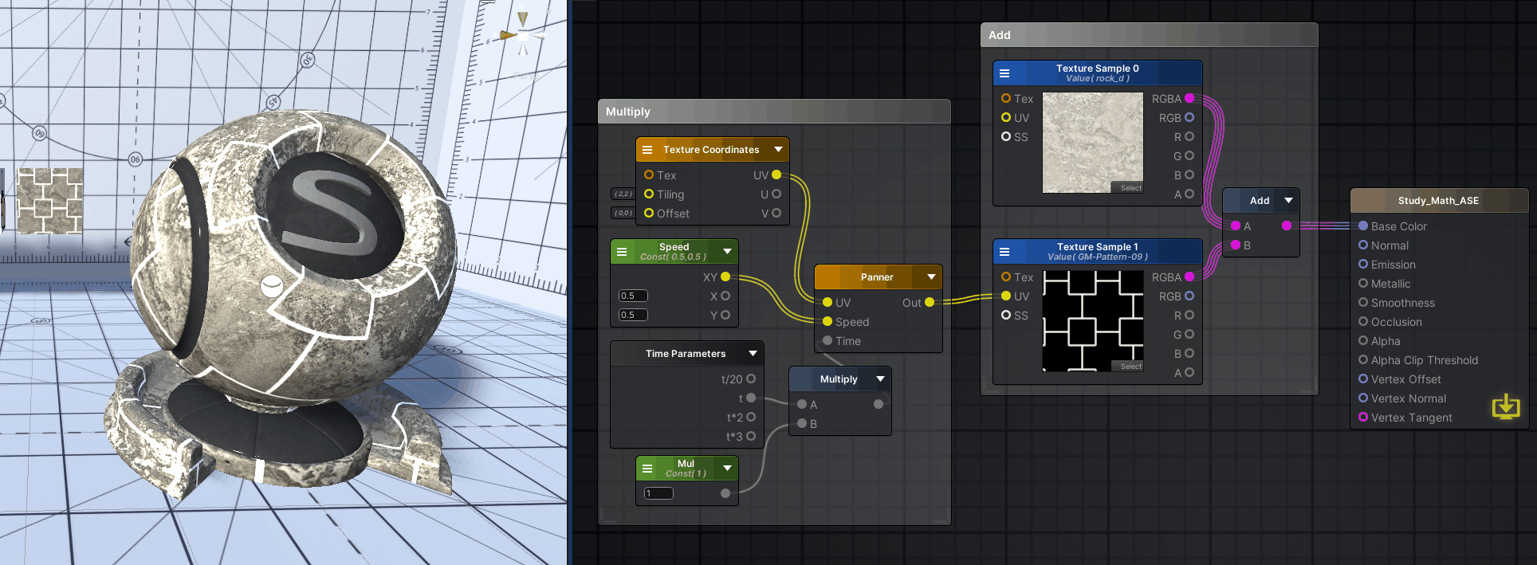Click the Speed XY output port
This screenshot has height=565, width=1537.
click(x=725, y=277)
